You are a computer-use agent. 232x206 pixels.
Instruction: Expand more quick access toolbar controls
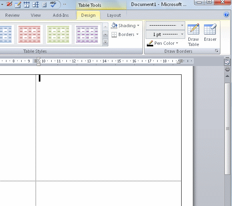[x=65, y=4]
